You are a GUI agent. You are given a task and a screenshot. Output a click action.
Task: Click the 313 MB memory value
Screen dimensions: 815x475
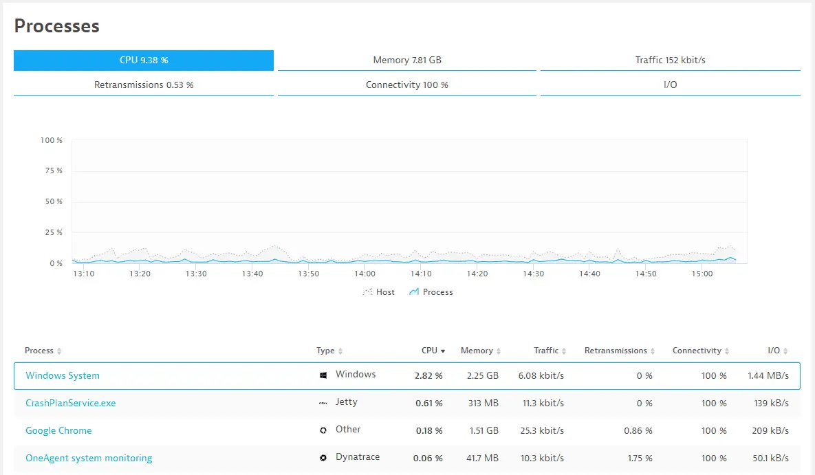[x=483, y=404]
